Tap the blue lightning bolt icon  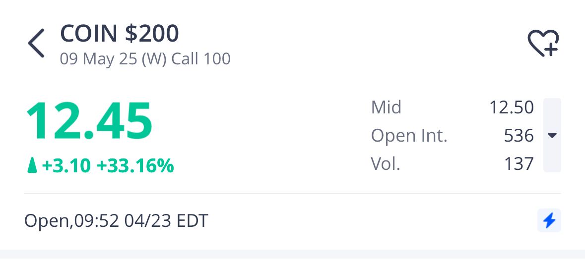click(549, 220)
